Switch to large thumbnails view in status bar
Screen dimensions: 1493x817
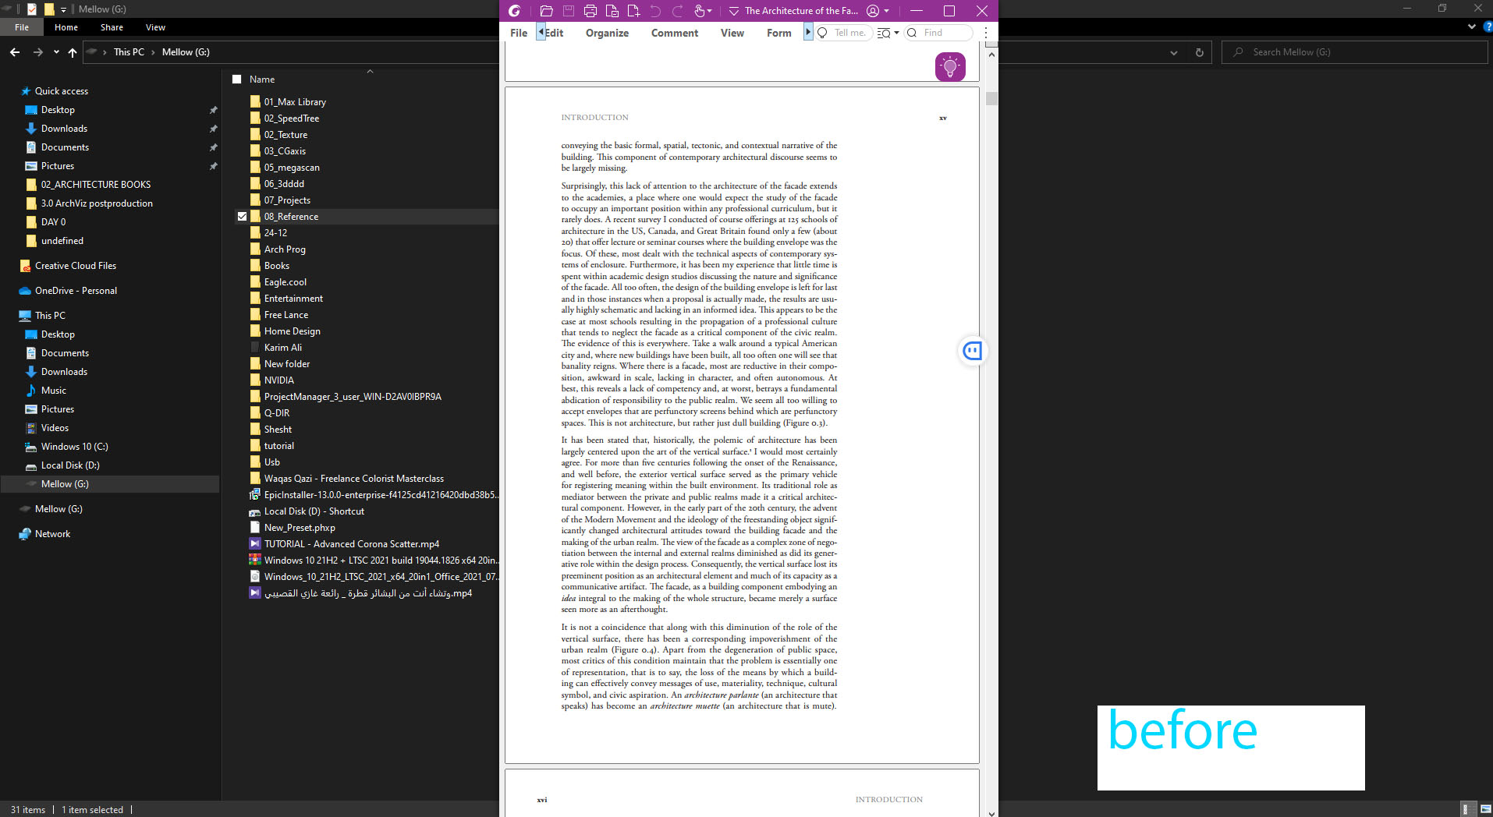(1486, 808)
